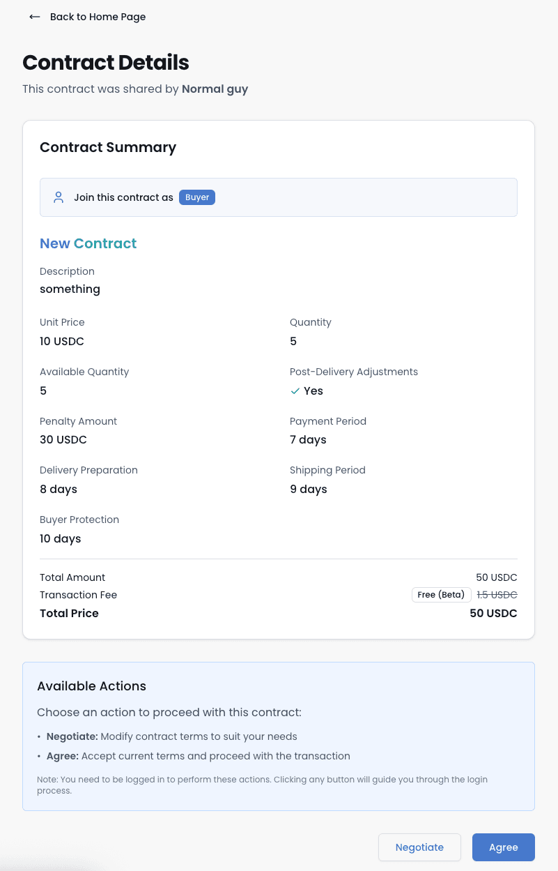Select the strikethrough 1.5 USDC fee
The height and width of the screenshot is (871, 558).
[x=497, y=594]
